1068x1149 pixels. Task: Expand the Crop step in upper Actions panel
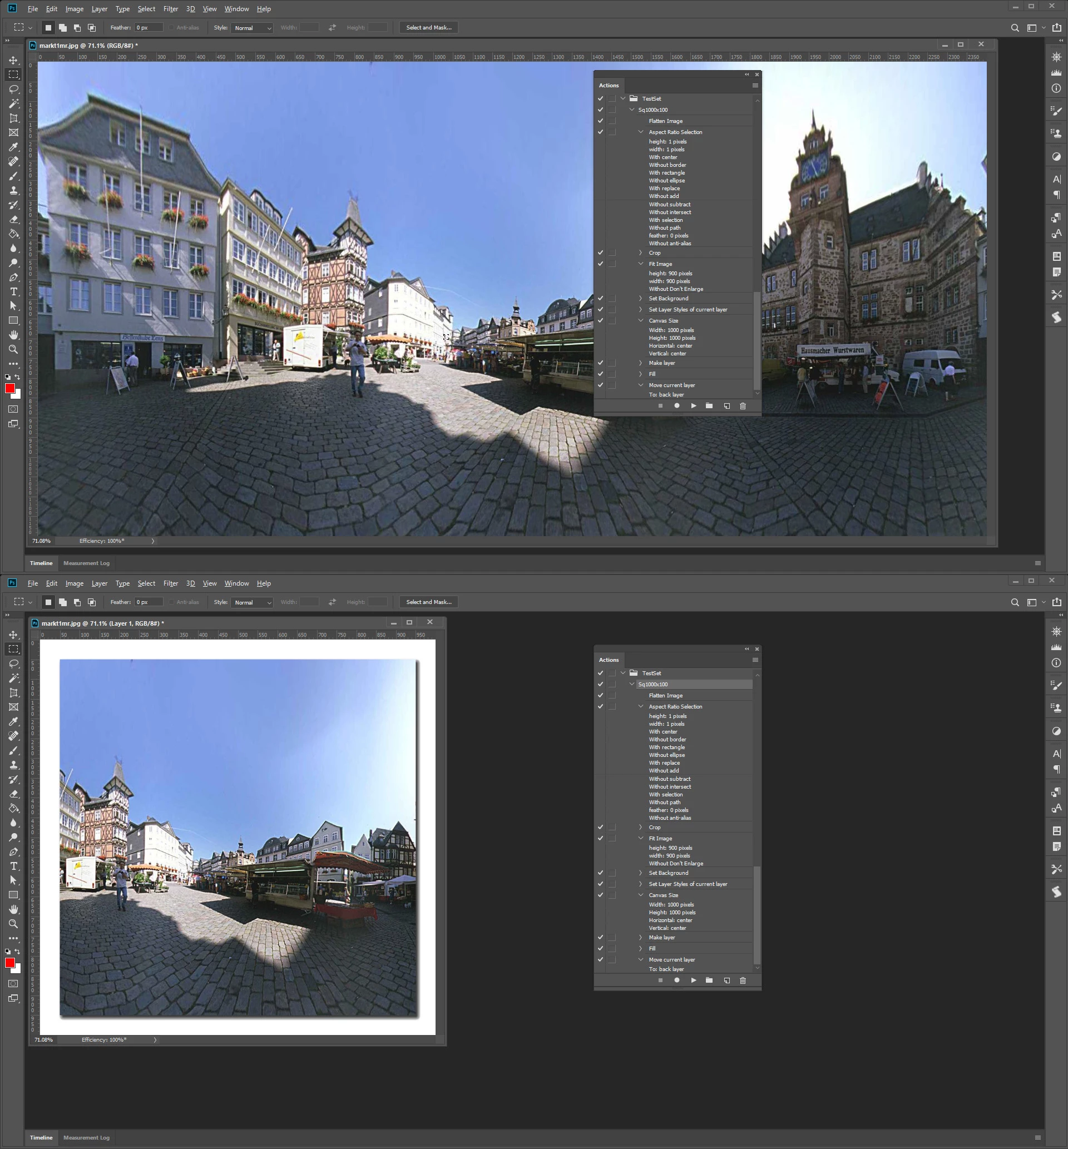(x=640, y=252)
